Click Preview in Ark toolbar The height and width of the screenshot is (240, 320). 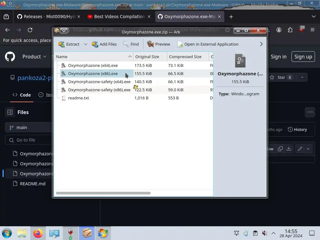[158, 44]
